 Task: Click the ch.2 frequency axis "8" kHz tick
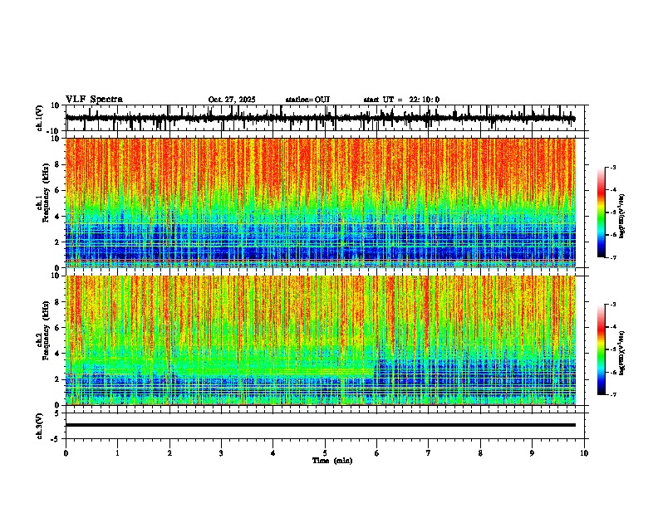(57, 302)
